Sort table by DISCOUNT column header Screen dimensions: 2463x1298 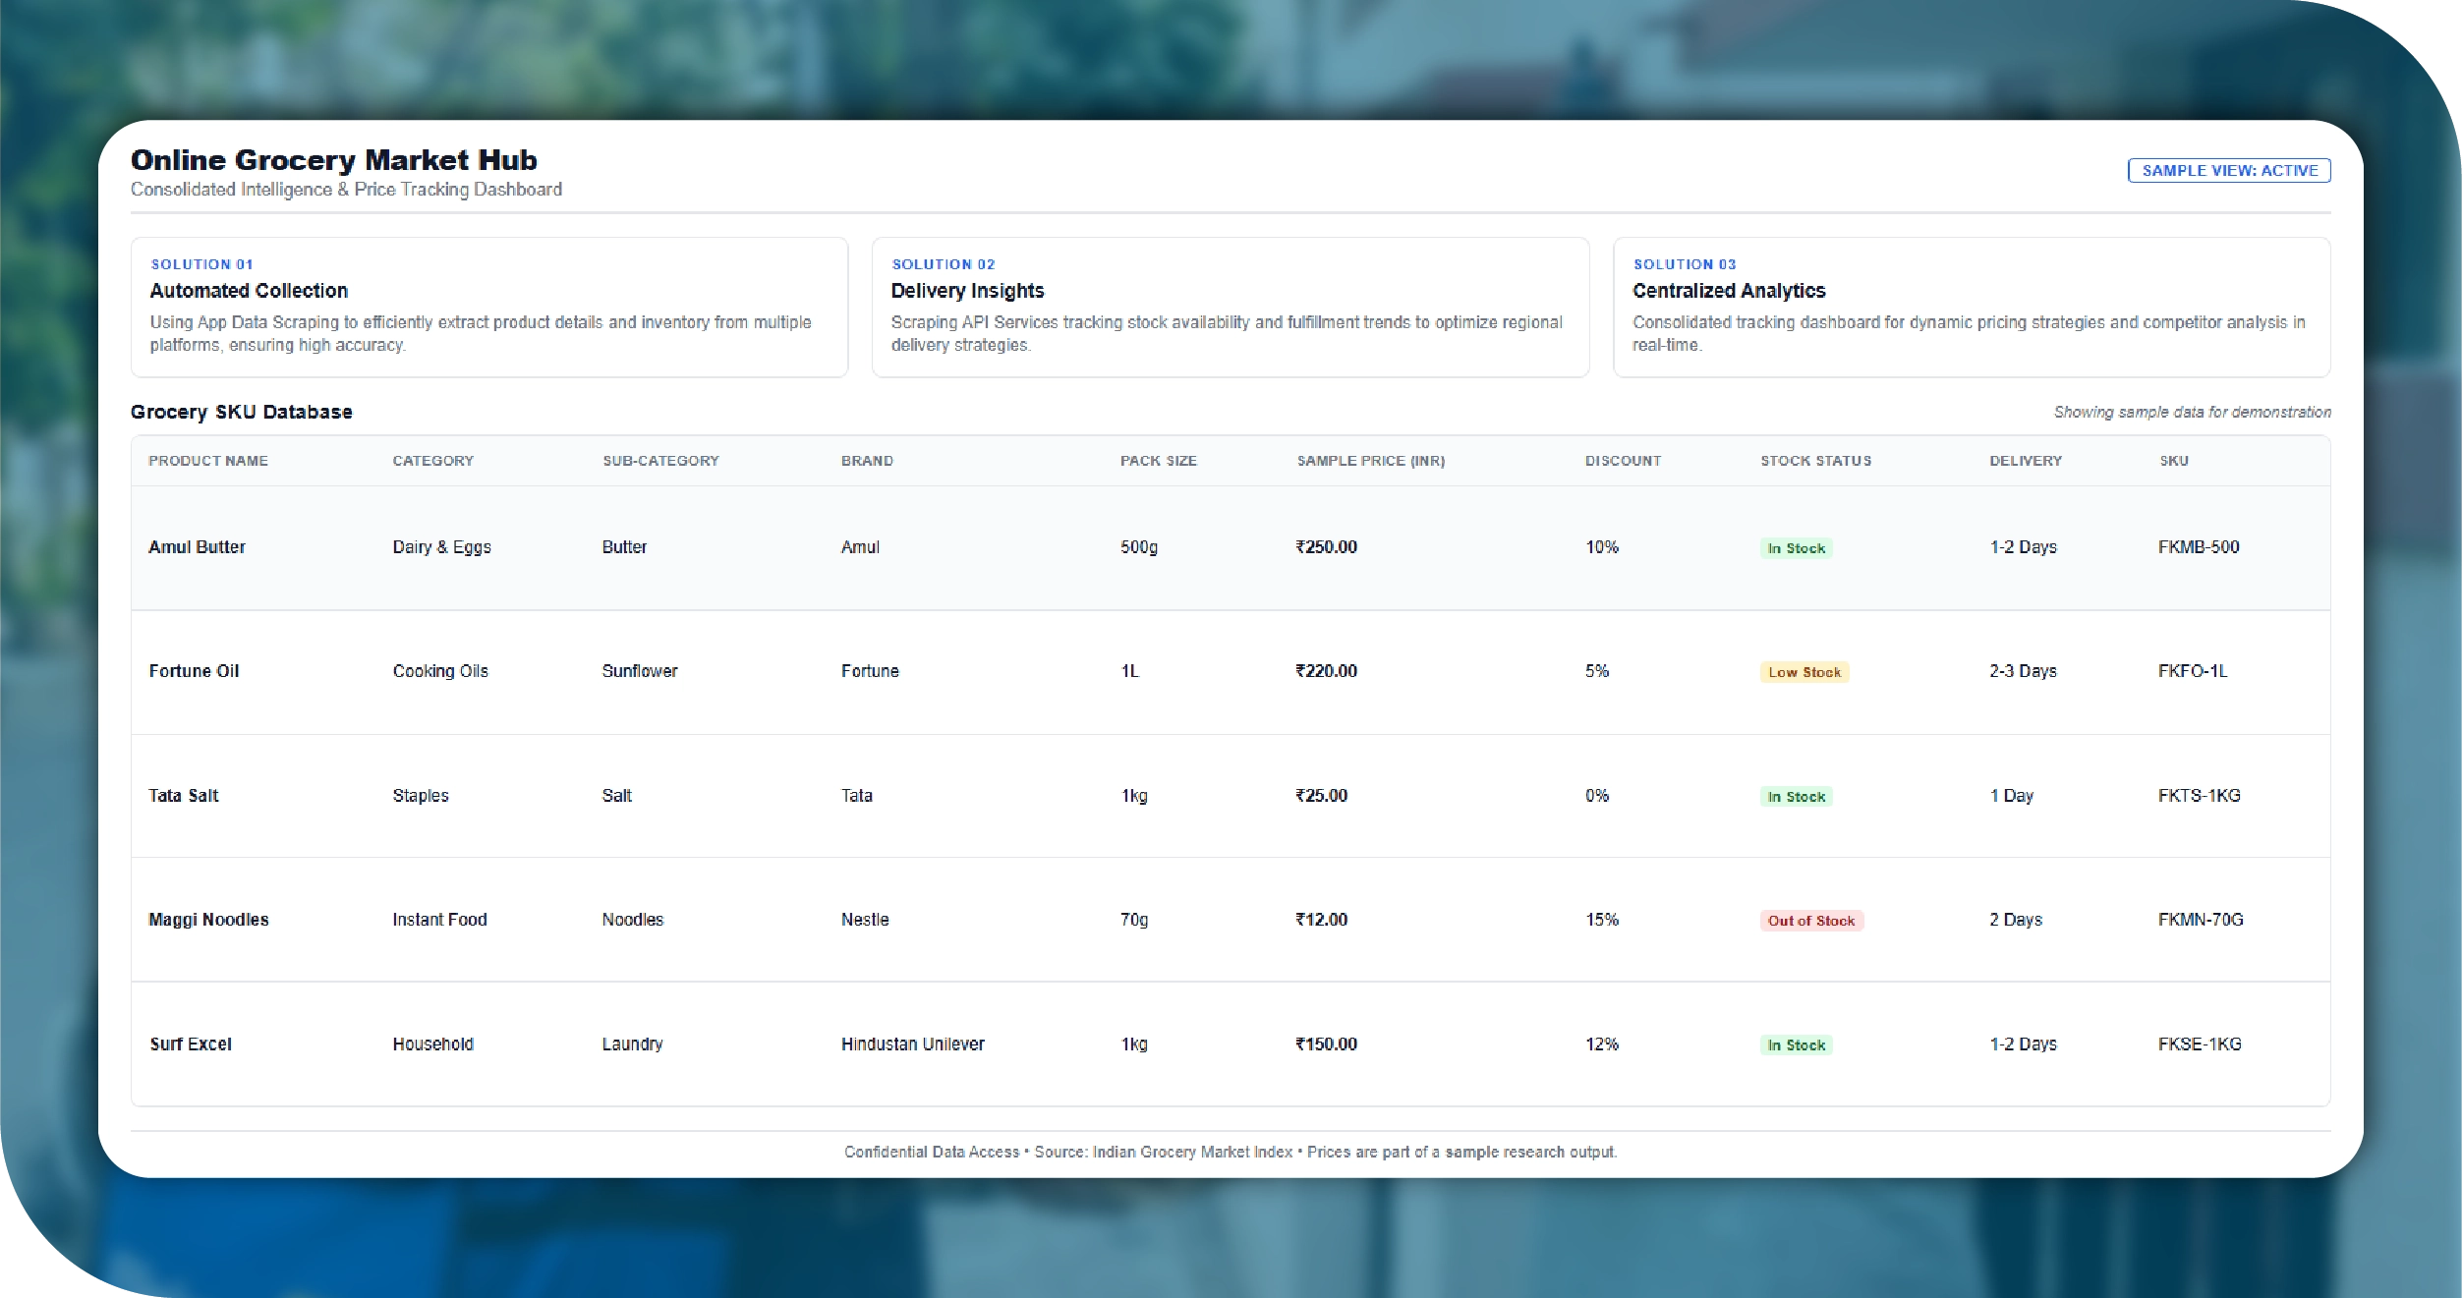(x=1623, y=460)
